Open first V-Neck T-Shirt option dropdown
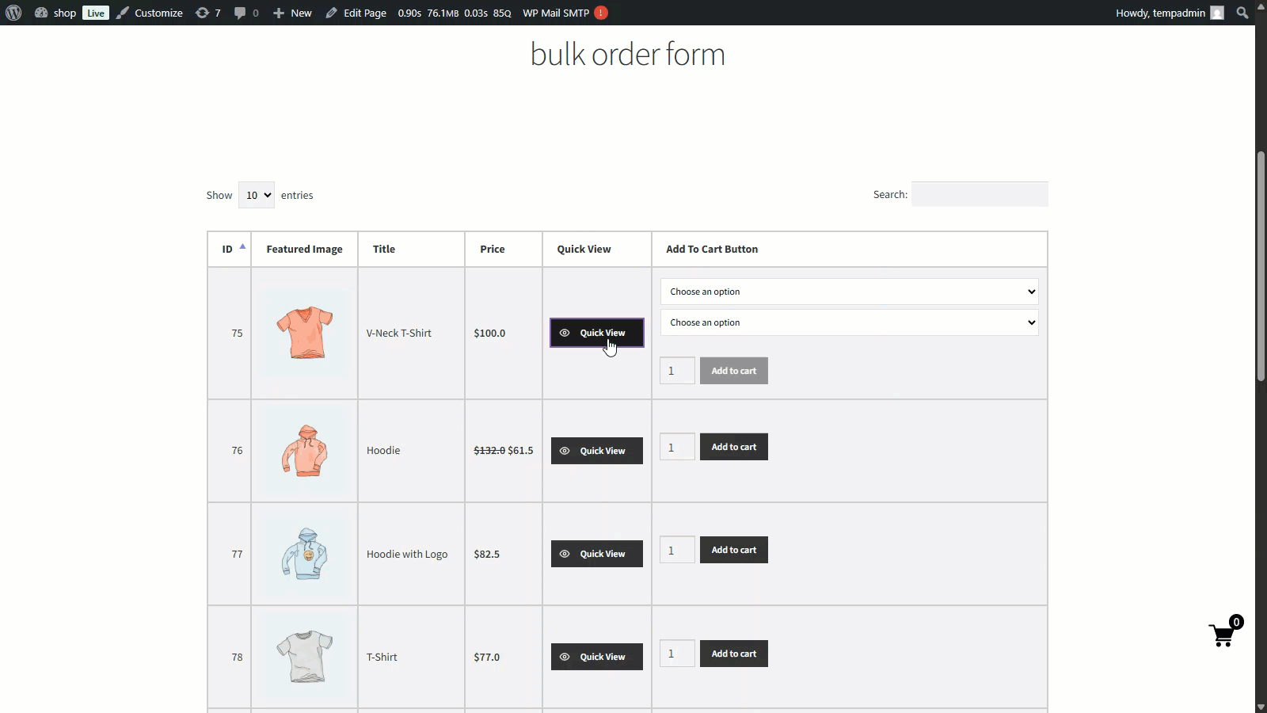 [849, 292]
